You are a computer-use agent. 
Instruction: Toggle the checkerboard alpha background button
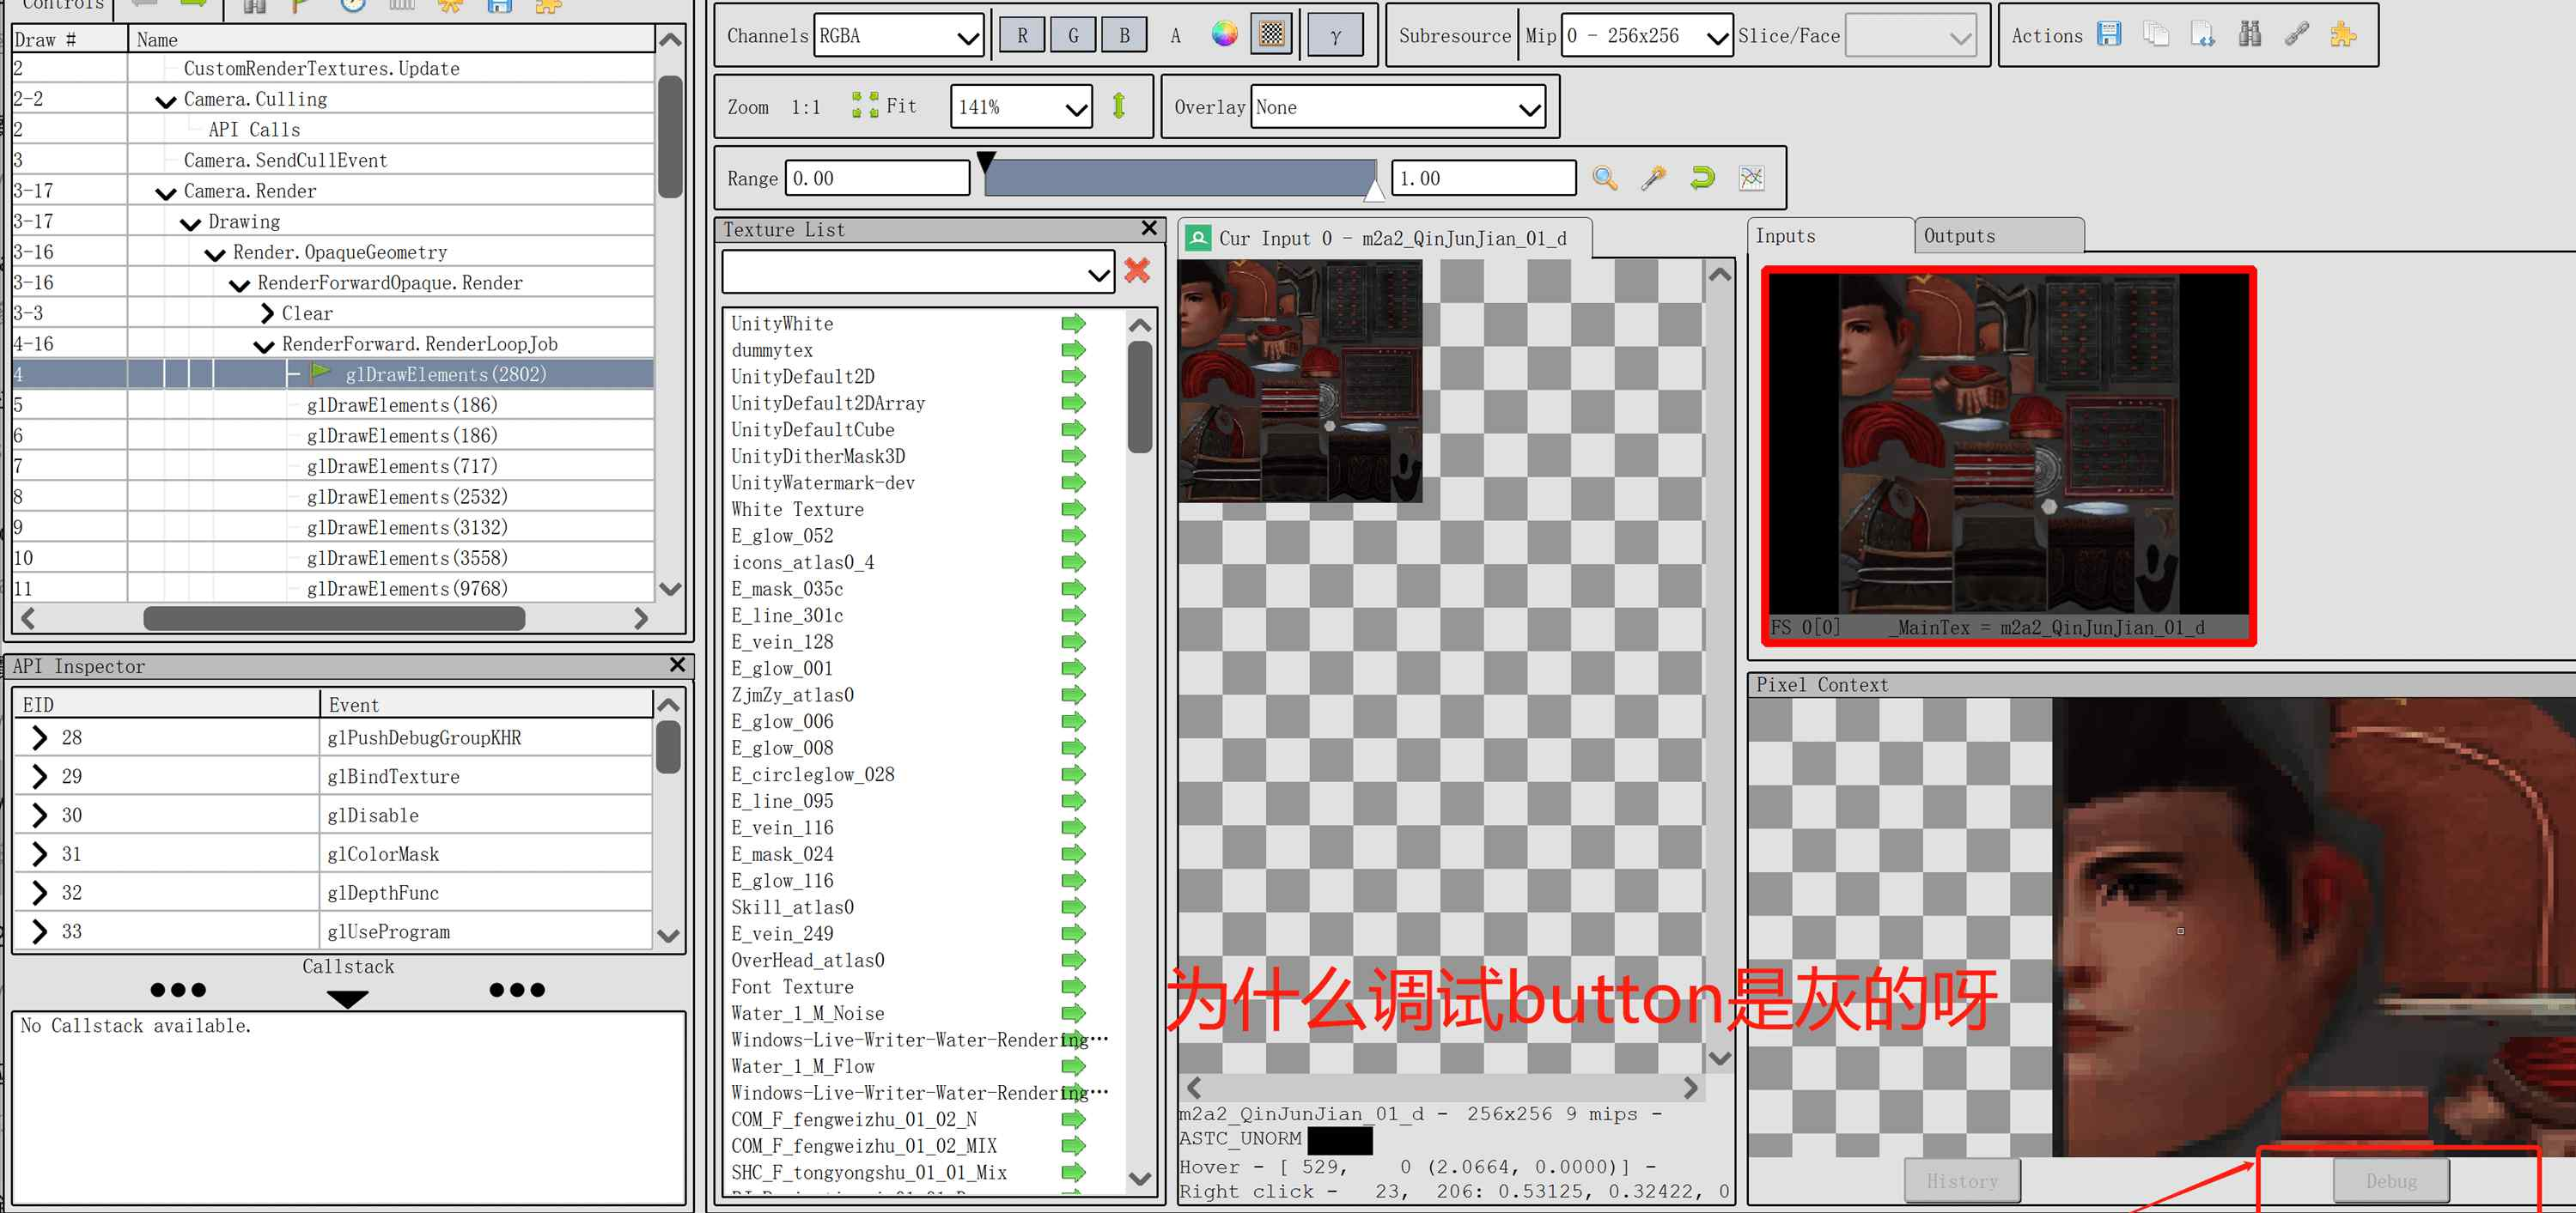1271,35
